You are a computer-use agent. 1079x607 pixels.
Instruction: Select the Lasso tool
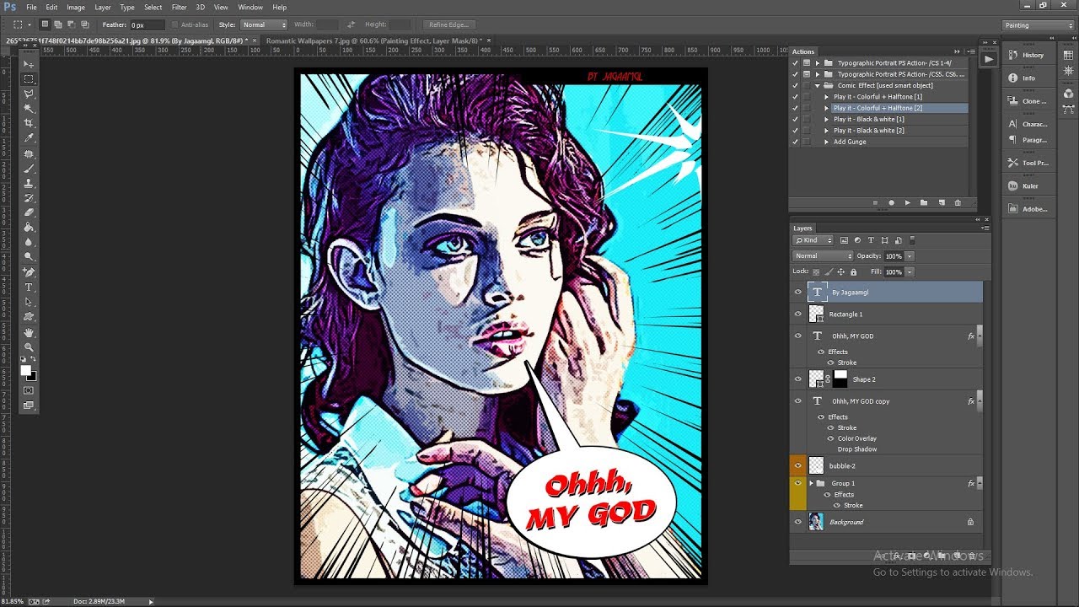click(29, 94)
